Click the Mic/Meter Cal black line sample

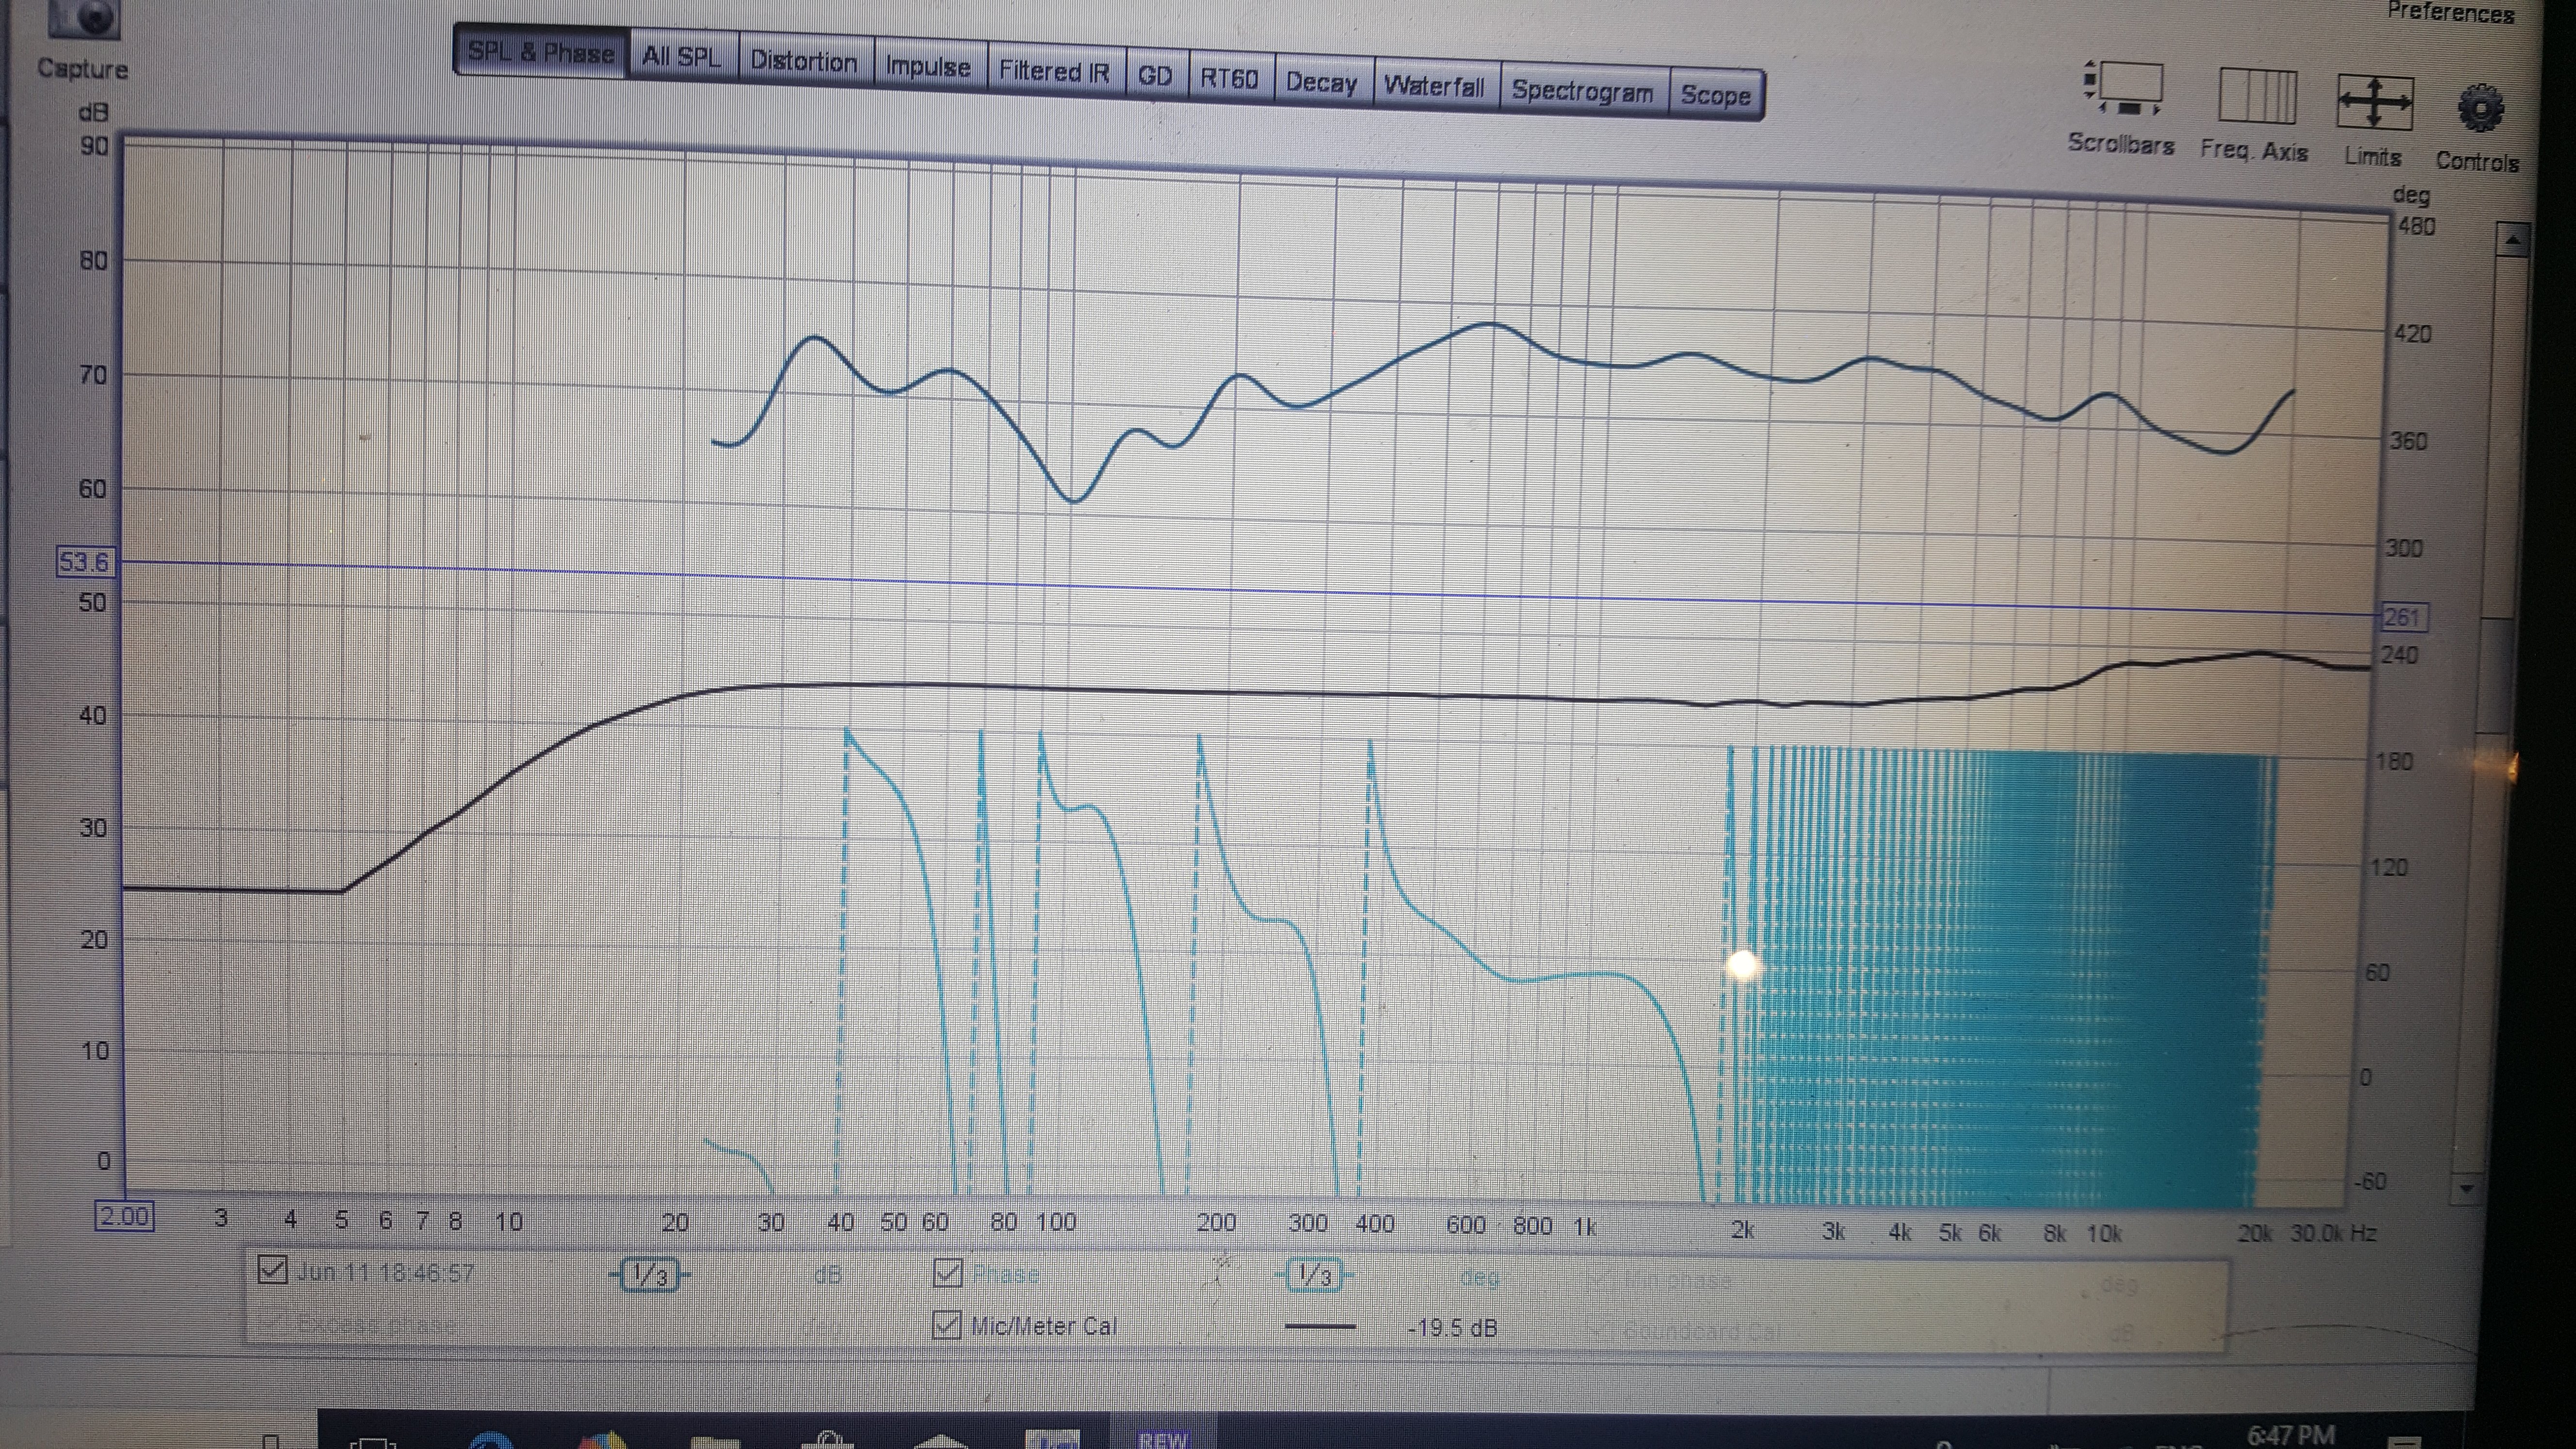1320,1327
